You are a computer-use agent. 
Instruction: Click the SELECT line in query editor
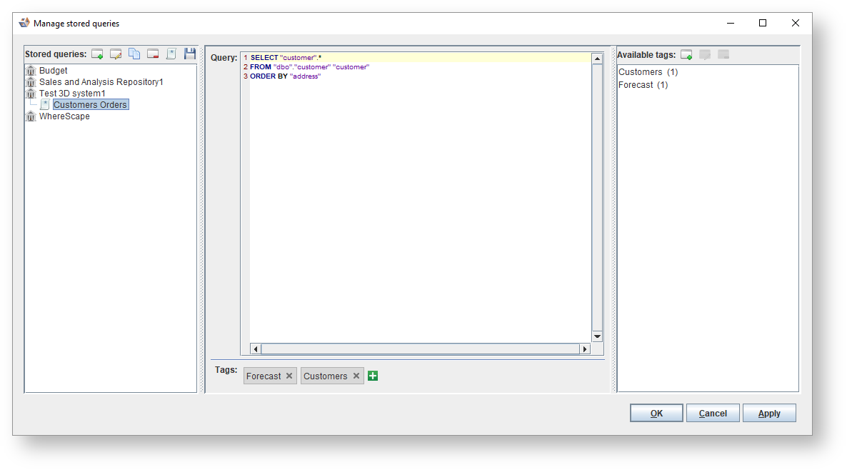[x=420, y=57]
